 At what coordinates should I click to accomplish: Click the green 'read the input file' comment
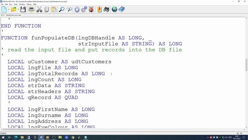95,50
